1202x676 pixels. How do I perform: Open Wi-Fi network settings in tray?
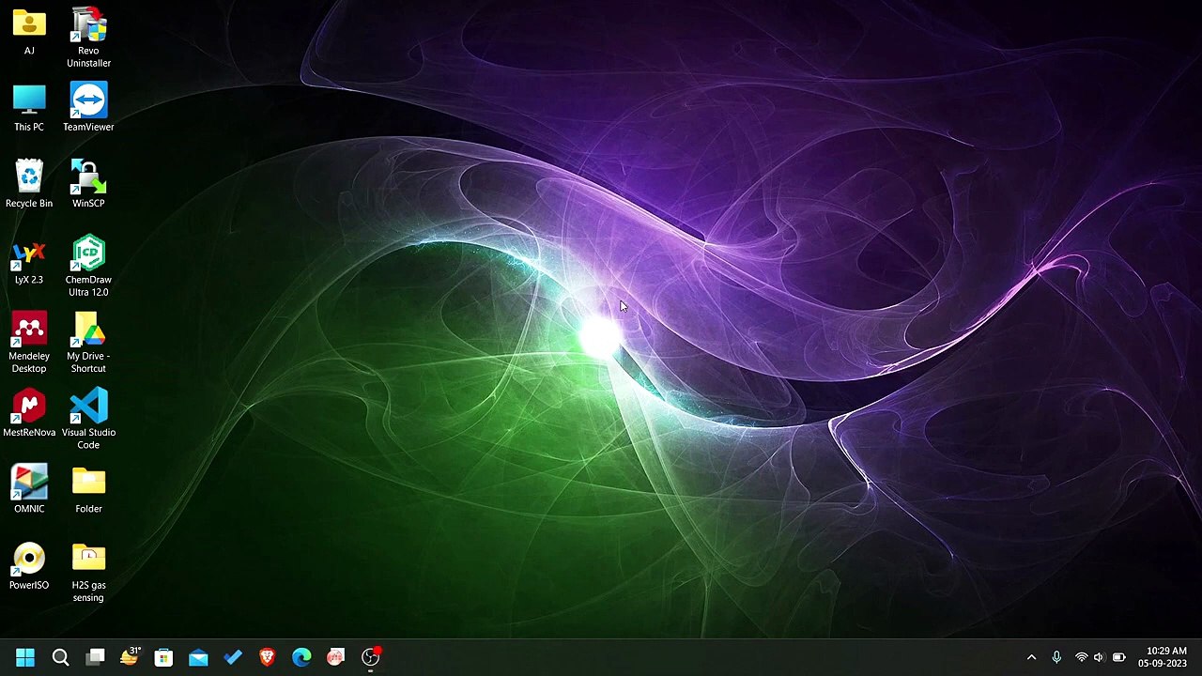pos(1081,657)
